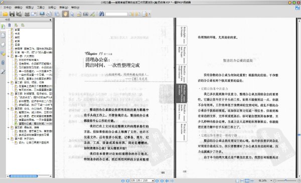
Task: Collapse the 第六部 bookmark node
Action: point(8,139)
